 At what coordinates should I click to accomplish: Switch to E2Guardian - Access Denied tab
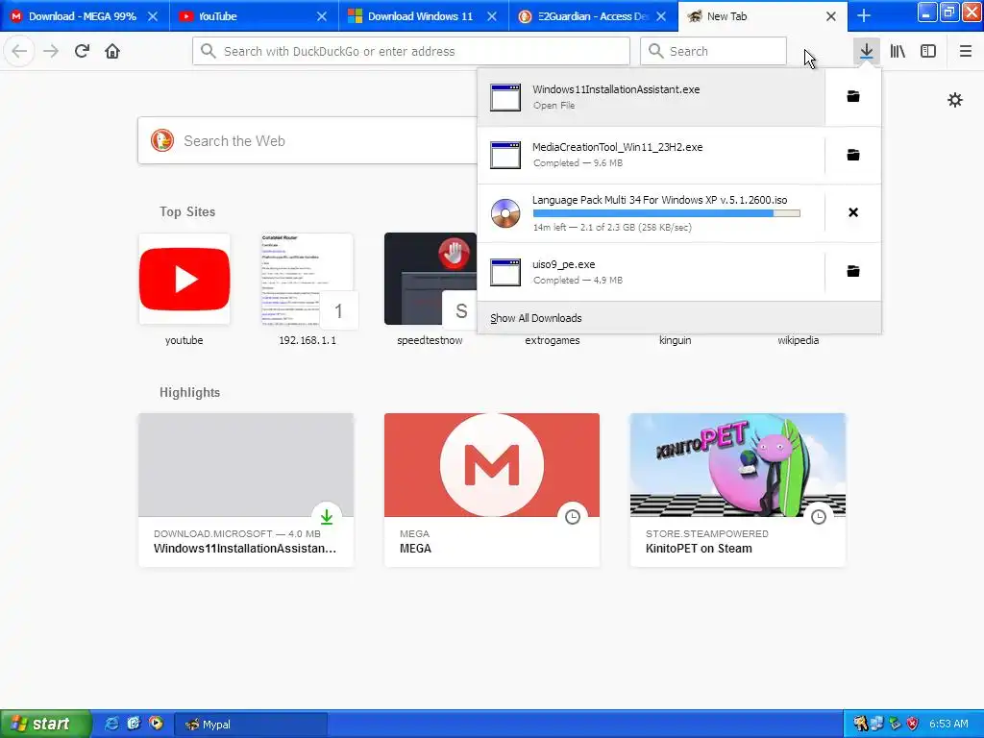pos(593,16)
